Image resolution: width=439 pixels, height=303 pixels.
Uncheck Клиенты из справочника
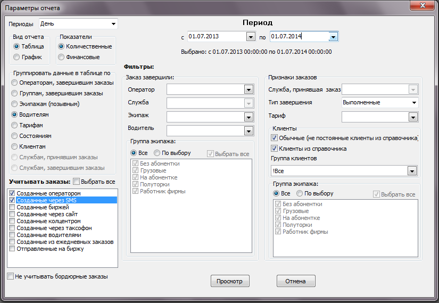[275, 149]
